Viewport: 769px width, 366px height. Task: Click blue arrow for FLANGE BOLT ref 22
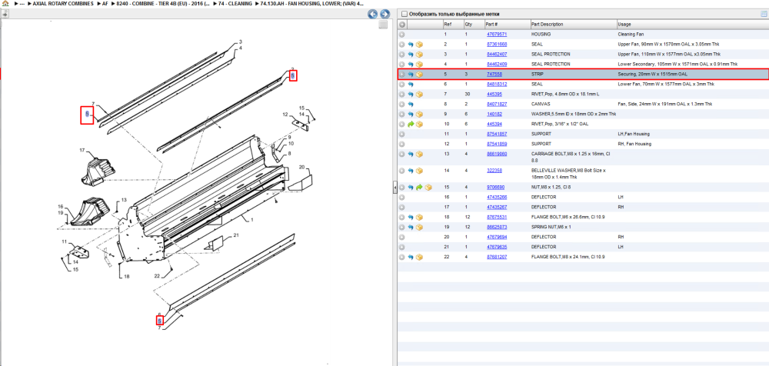click(x=411, y=257)
